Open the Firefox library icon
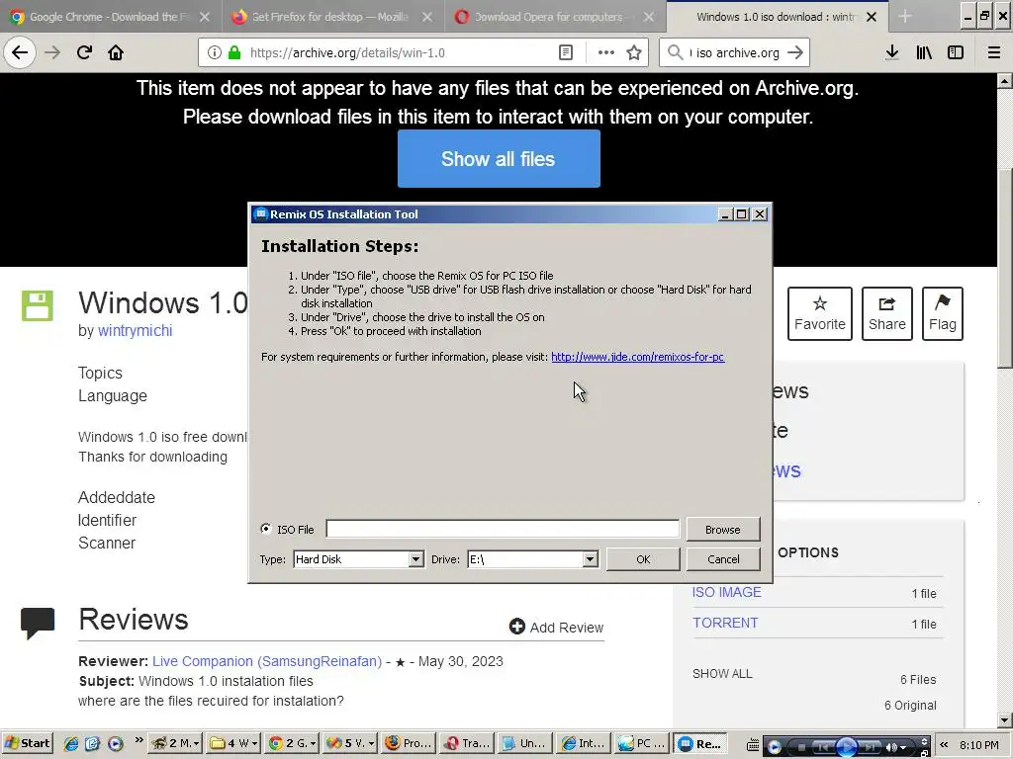This screenshot has width=1013, height=759. click(x=924, y=52)
